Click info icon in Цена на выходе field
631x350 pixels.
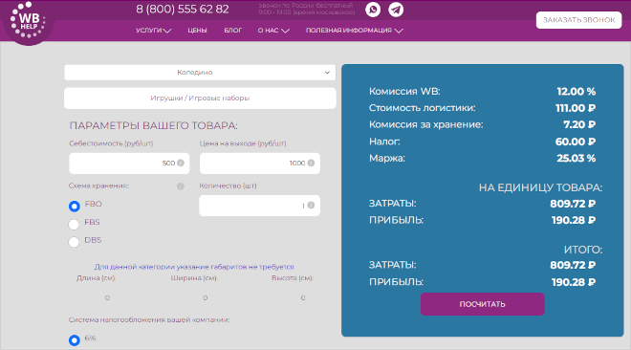coord(311,163)
